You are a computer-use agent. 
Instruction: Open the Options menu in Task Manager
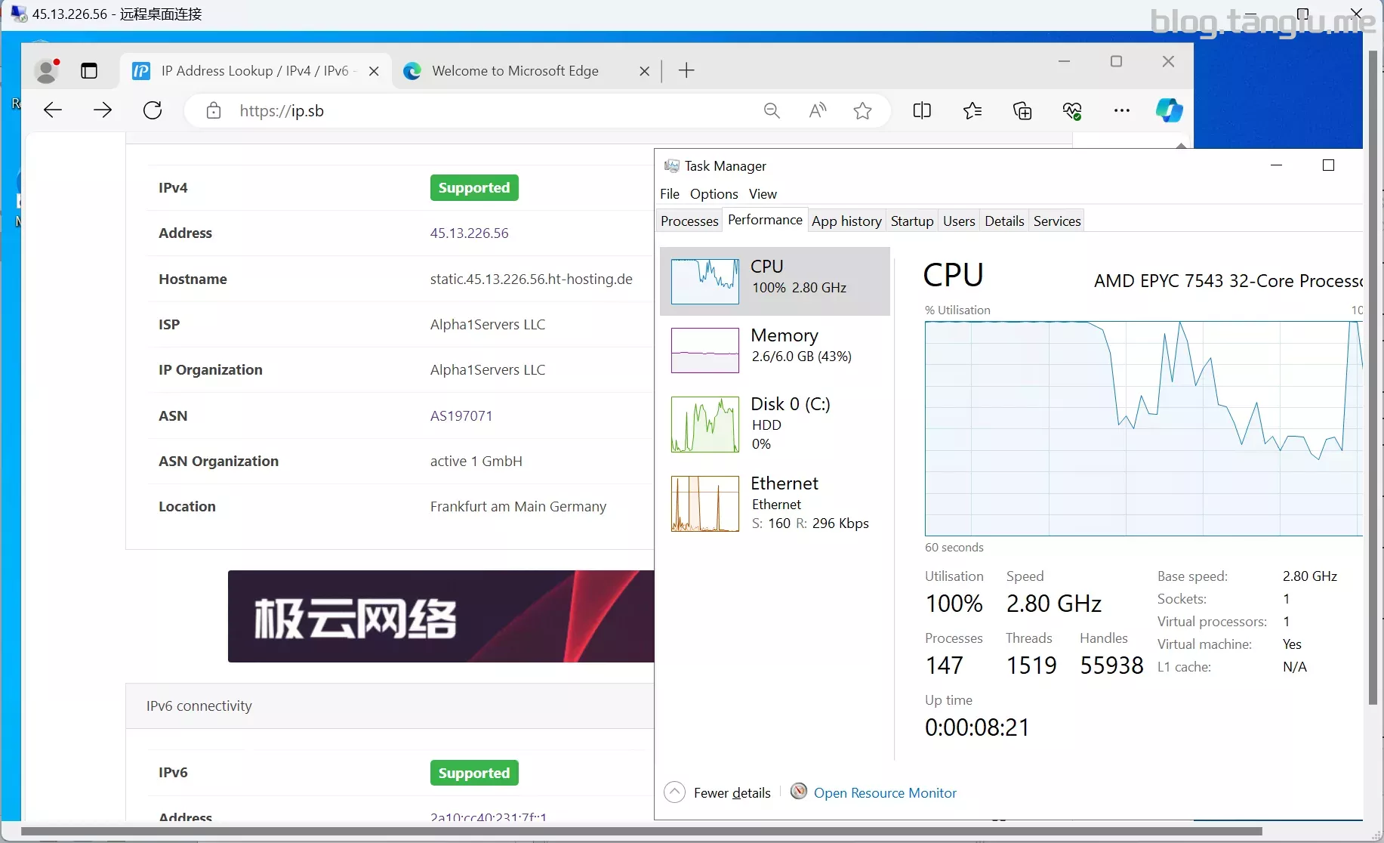(714, 194)
